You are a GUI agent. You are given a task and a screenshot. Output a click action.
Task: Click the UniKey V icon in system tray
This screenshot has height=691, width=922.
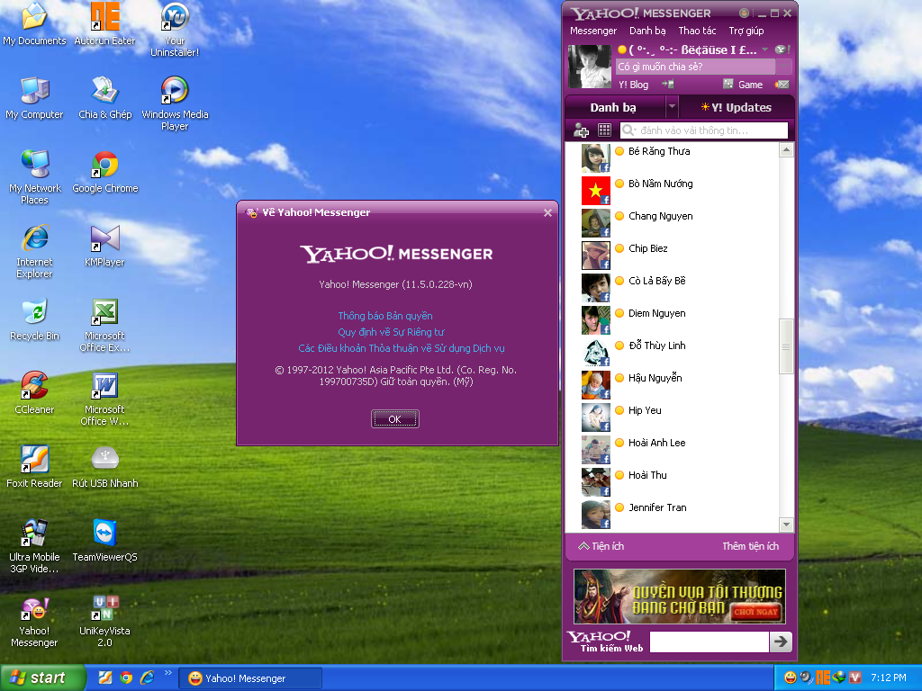click(855, 678)
